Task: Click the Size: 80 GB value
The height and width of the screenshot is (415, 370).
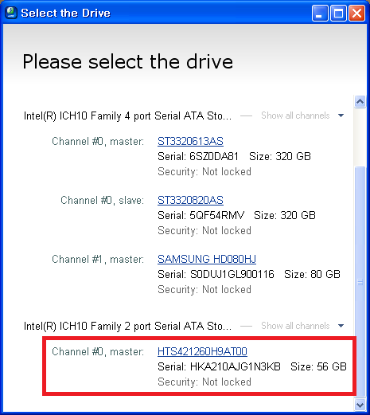Action: point(312,274)
